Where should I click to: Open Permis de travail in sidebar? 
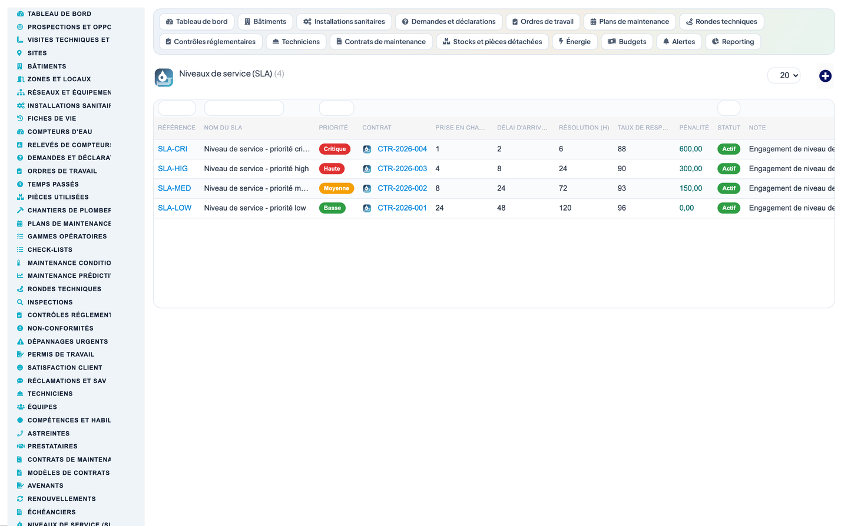[x=61, y=354]
